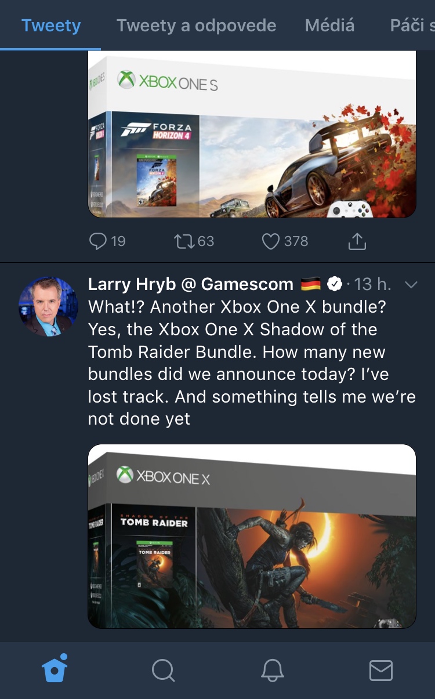Open the Xbox One X Tomb Raider image
Screen dimensions: 435x699
click(252, 536)
